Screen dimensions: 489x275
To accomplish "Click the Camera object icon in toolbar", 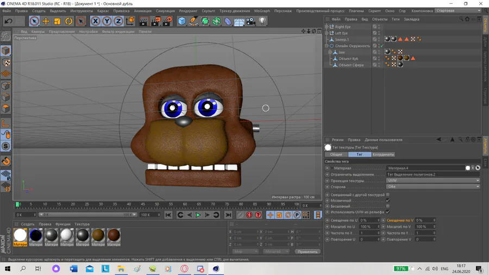I will click(x=251, y=21).
